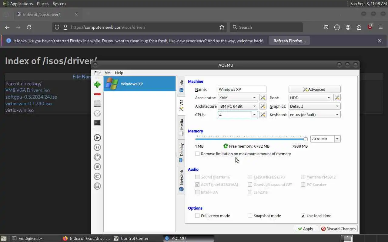Open virtio-win-0.1.240.iso link
Image resolution: width=388 pixels, height=242 pixels.
(28, 103)
